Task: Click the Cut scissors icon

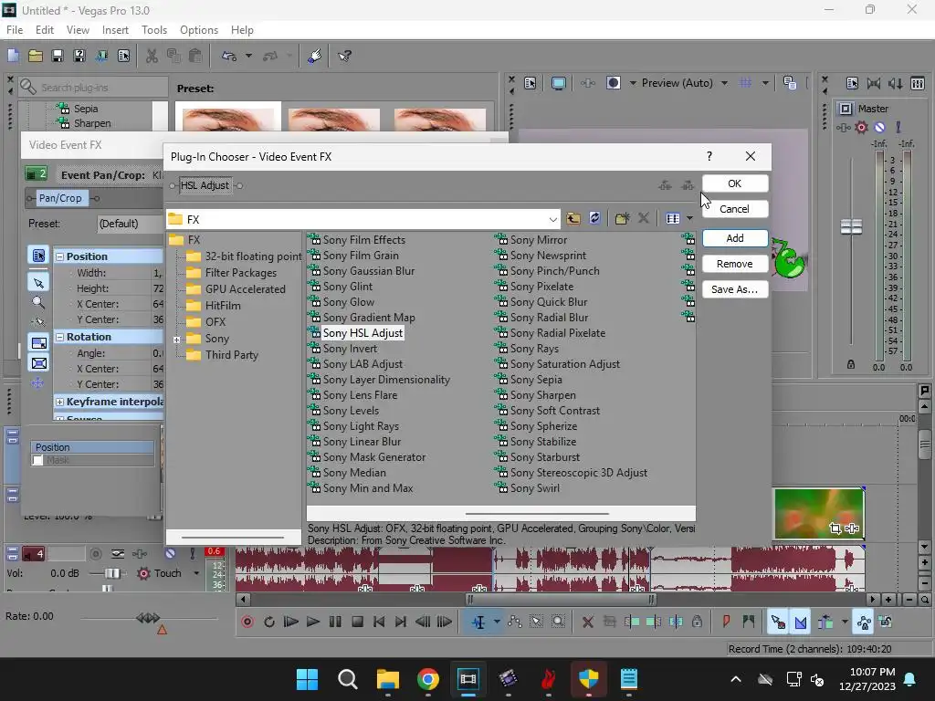Action: (152, 56)
